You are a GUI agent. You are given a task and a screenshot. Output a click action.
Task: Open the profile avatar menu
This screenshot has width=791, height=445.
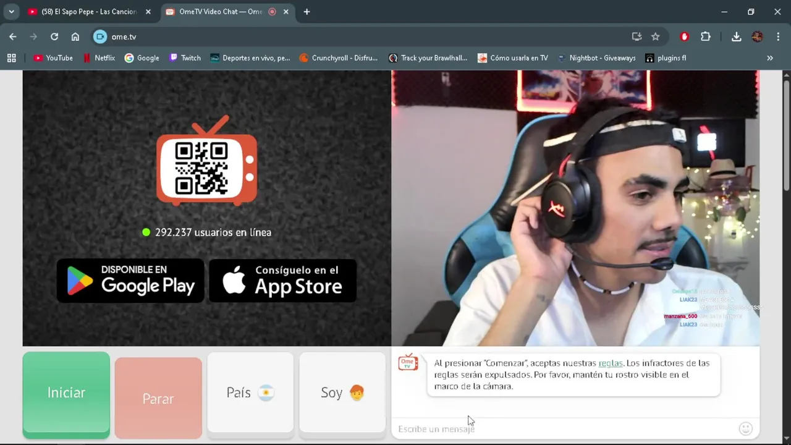tap(758, 36)
